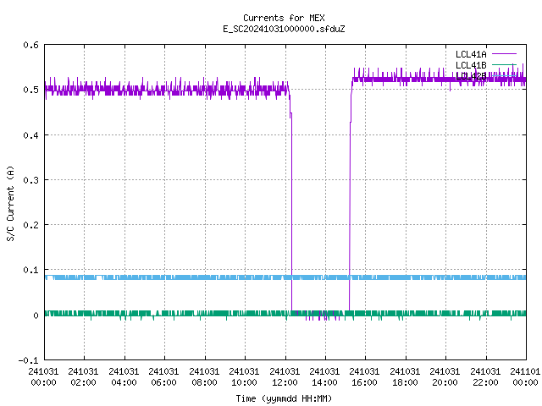
Task: Click the x-axis tick label 241031 10:00
Action: click(244, 377)
